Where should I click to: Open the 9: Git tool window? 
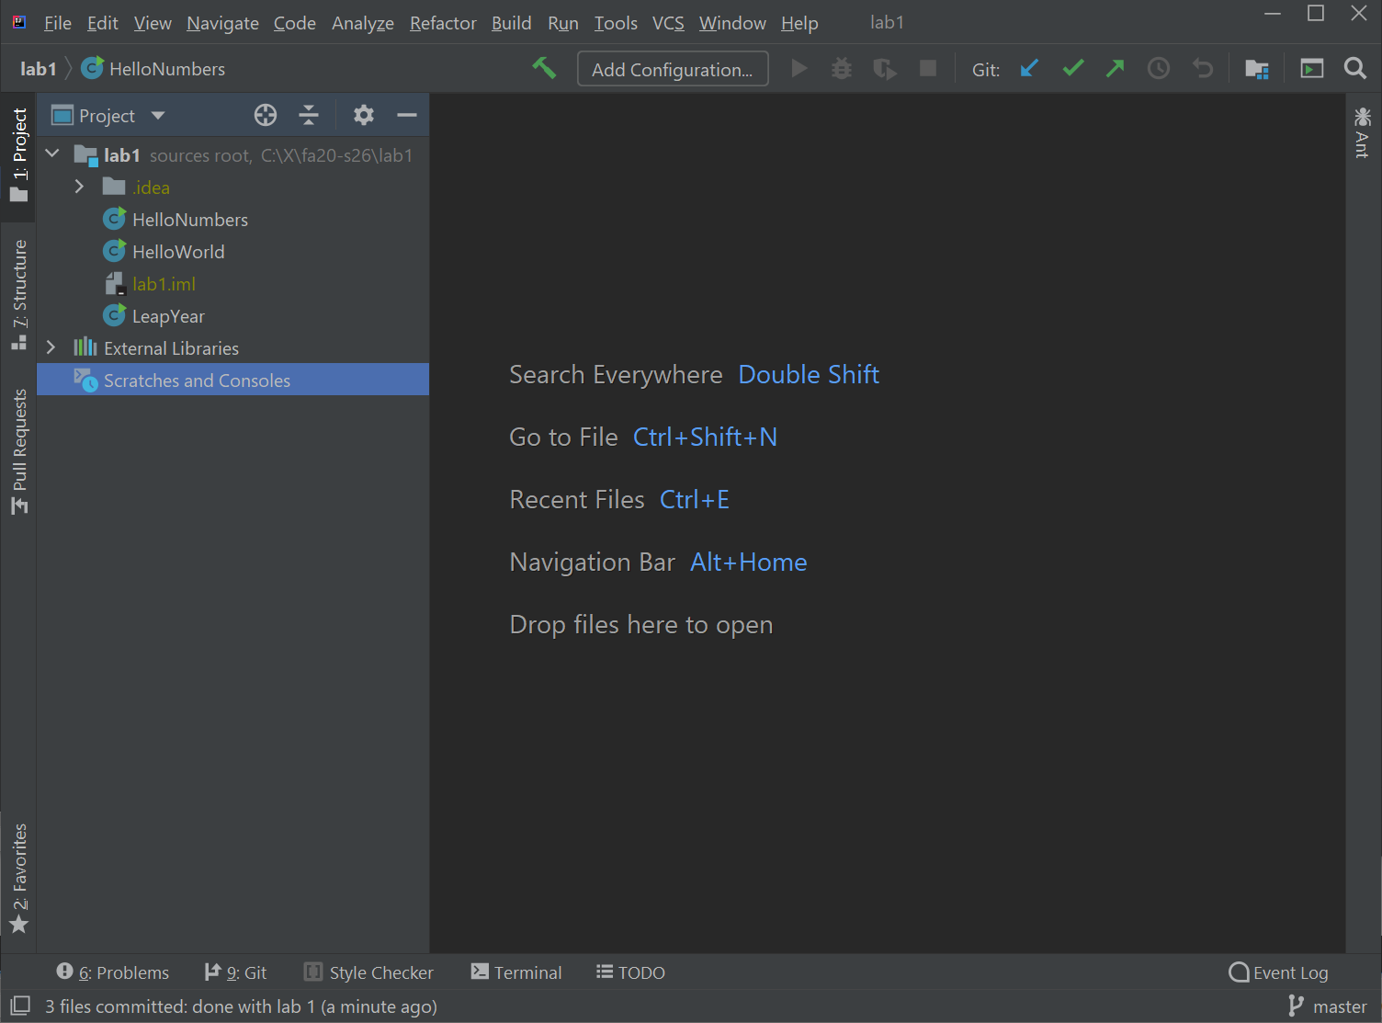coord(235,972)
